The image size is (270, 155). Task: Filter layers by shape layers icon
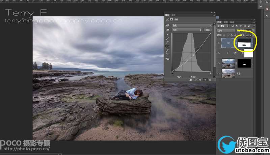245,26
